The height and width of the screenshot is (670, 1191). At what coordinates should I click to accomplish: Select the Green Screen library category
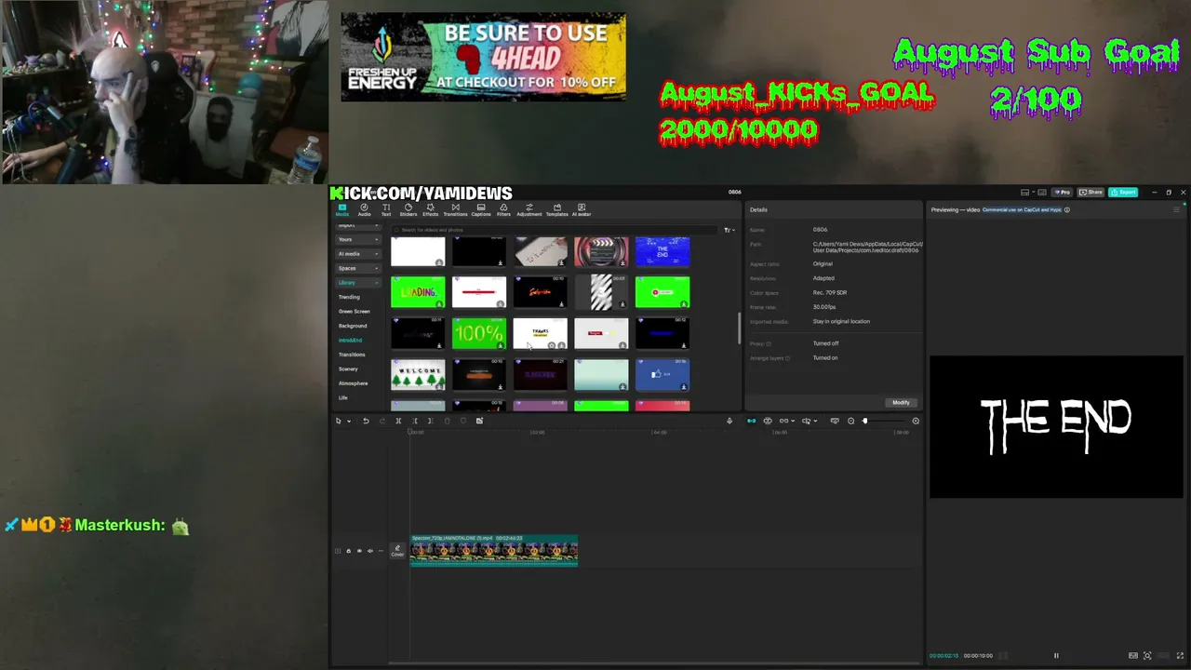(354, 312)
